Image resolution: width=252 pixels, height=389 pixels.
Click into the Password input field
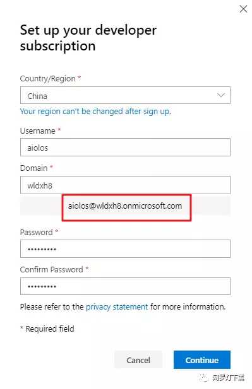point(125,249)
